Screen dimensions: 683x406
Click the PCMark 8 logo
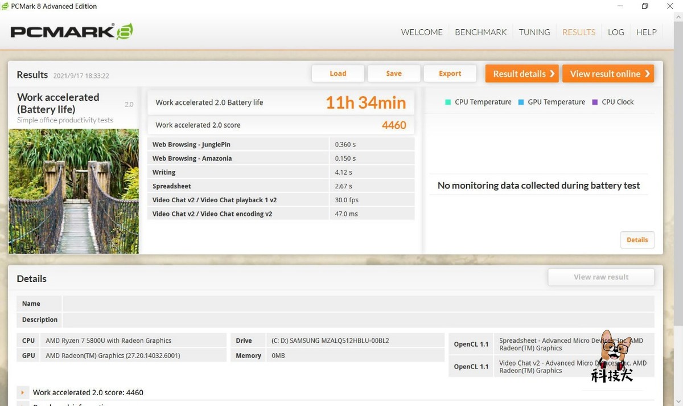click(x=71, y=31)
